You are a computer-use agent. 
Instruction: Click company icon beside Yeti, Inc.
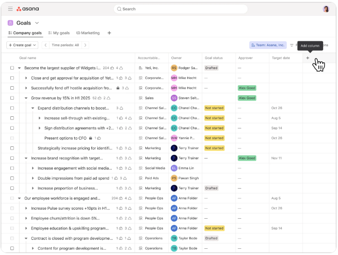[x=140, y=68]
